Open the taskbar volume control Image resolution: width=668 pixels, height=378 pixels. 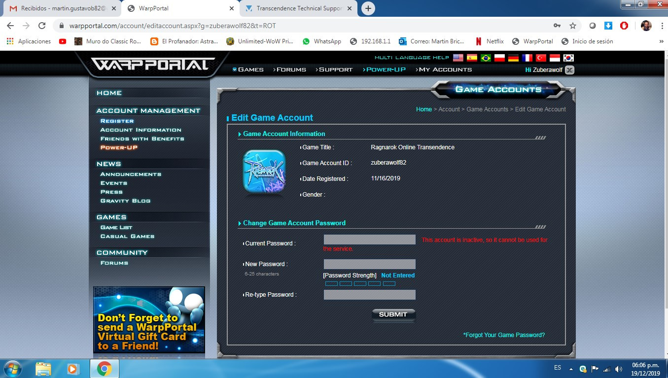pos(619,369)
